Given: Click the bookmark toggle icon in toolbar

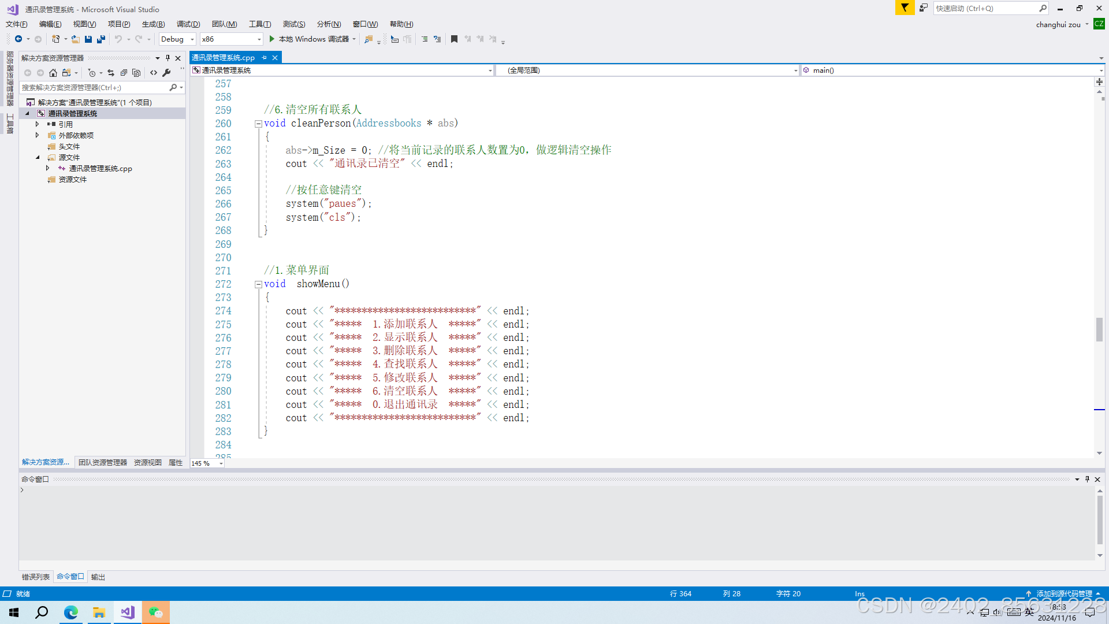Looking at the screenshot, I should point(454,39).
